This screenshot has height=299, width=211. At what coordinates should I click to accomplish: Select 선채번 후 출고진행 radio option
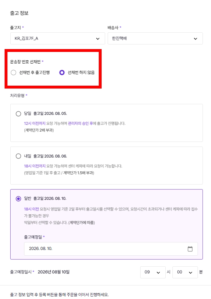(13, 73)
